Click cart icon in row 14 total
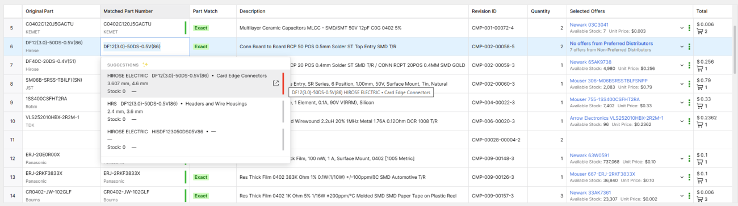 coord(700,199)
